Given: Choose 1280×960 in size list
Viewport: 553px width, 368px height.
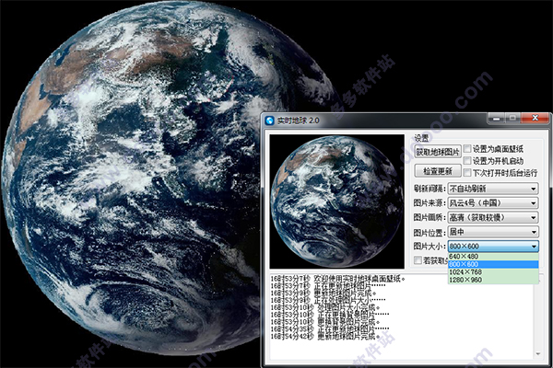Looking at the screenshot, I should coord(493,280).
